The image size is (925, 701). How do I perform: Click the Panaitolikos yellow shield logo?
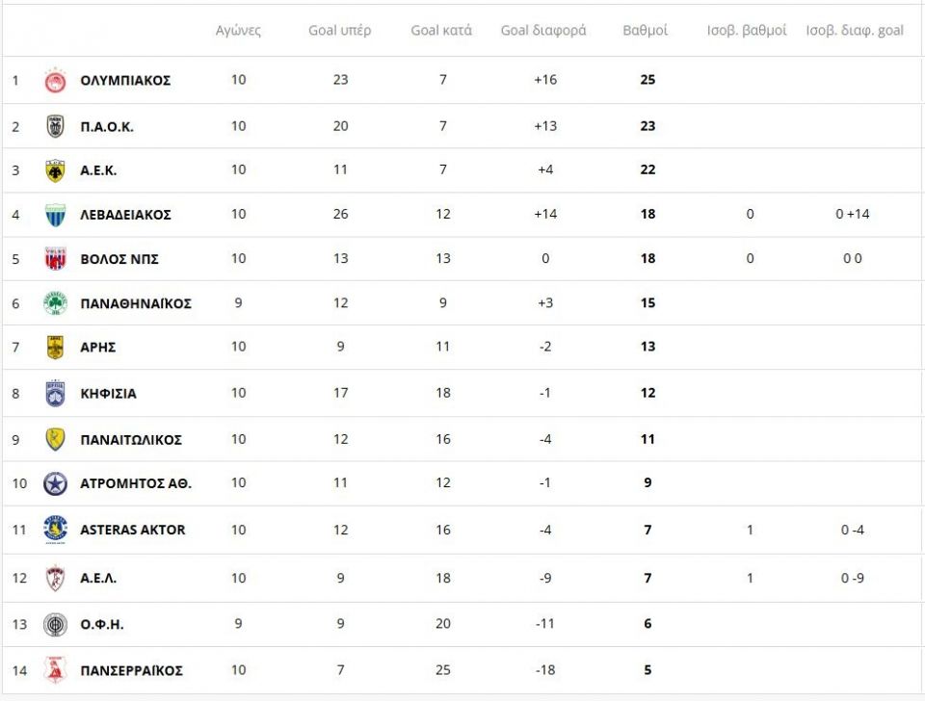[56, 439]
